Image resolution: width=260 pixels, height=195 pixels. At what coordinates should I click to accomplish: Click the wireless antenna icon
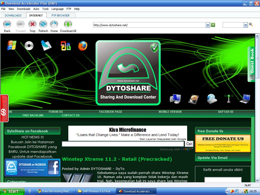229,99
